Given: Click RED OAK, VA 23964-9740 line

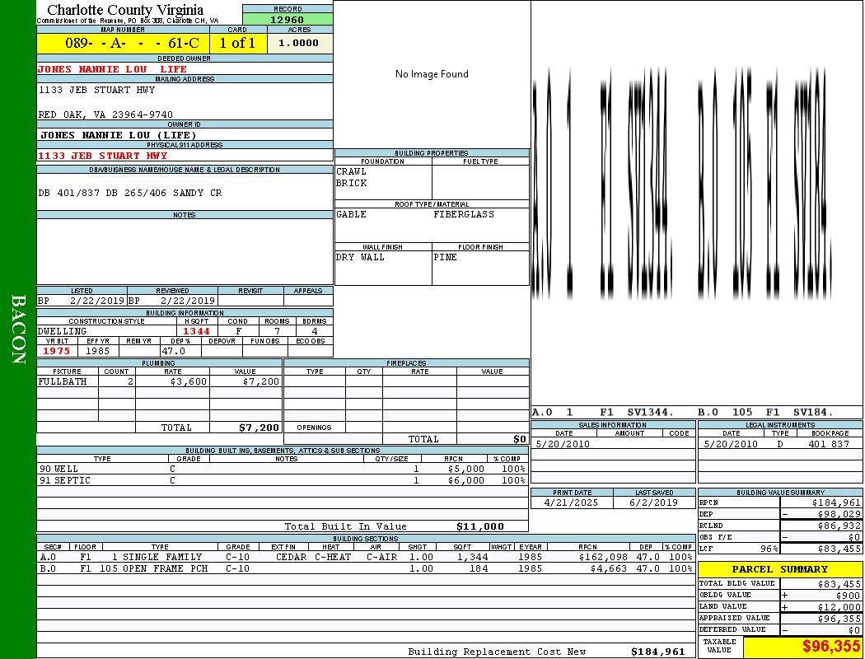Looking at the screenshot, I should 105,115.
